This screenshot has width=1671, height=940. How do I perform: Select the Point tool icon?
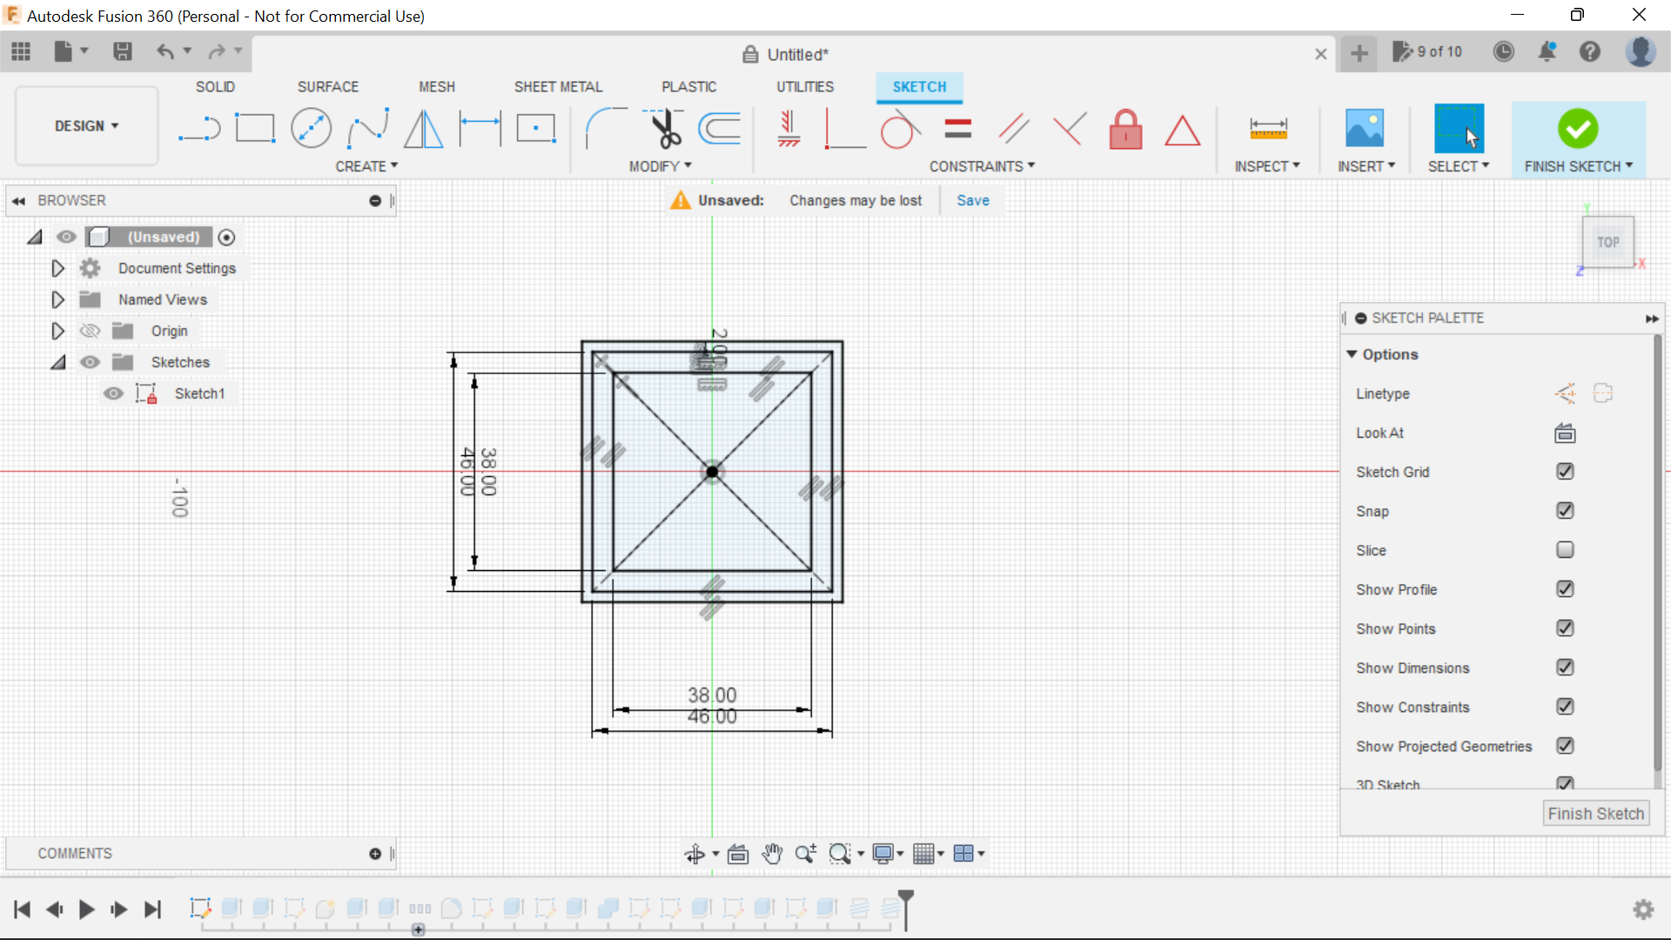[536, 129]
